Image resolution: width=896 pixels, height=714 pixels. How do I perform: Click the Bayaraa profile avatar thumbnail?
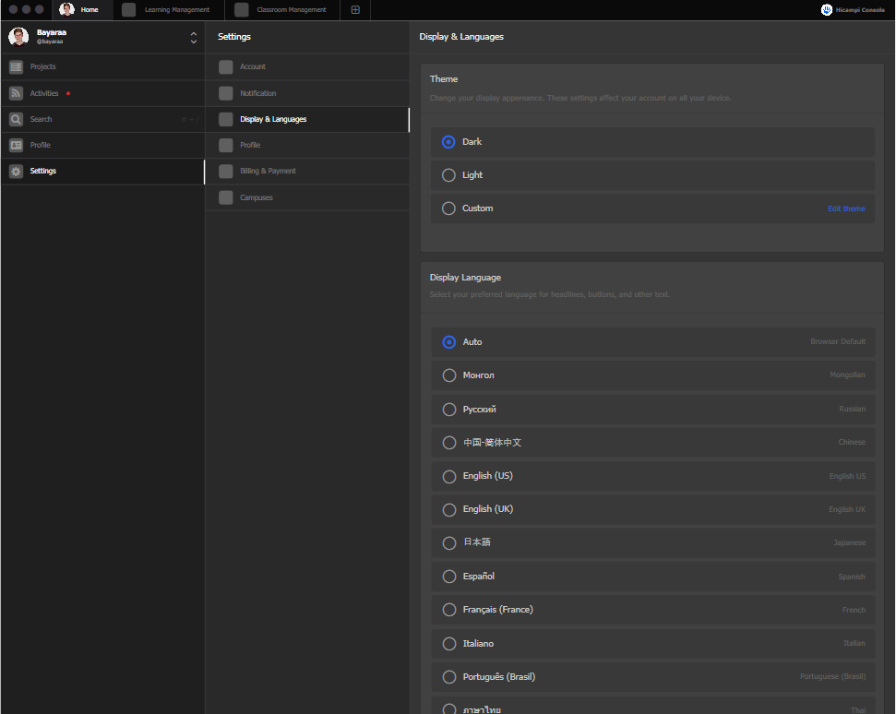[x=18, y=37]
